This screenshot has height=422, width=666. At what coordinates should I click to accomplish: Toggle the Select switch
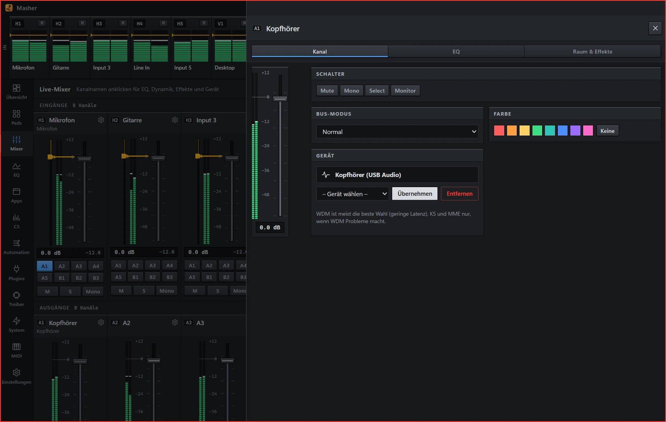tap(377, 91)
